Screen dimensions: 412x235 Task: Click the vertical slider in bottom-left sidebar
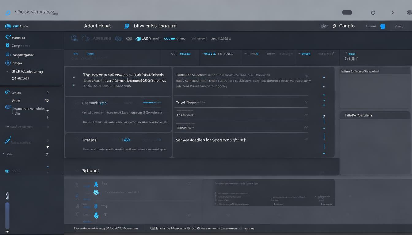click(x=7, y=215)
